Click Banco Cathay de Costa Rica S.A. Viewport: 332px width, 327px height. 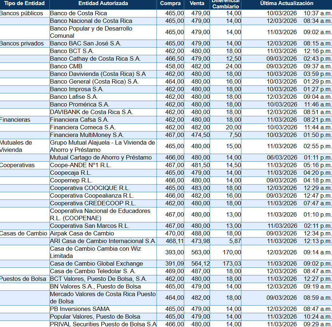tap(95, 59)
